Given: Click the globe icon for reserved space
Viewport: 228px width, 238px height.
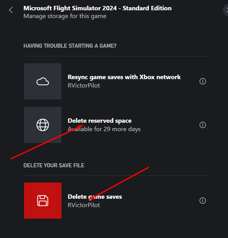Looking at the screenshot, I should click(43, 125).
